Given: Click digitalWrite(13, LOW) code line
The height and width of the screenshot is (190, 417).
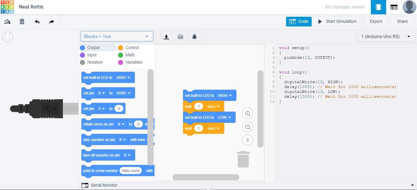Looking at the screenshot, I should [x=312, y=92].
